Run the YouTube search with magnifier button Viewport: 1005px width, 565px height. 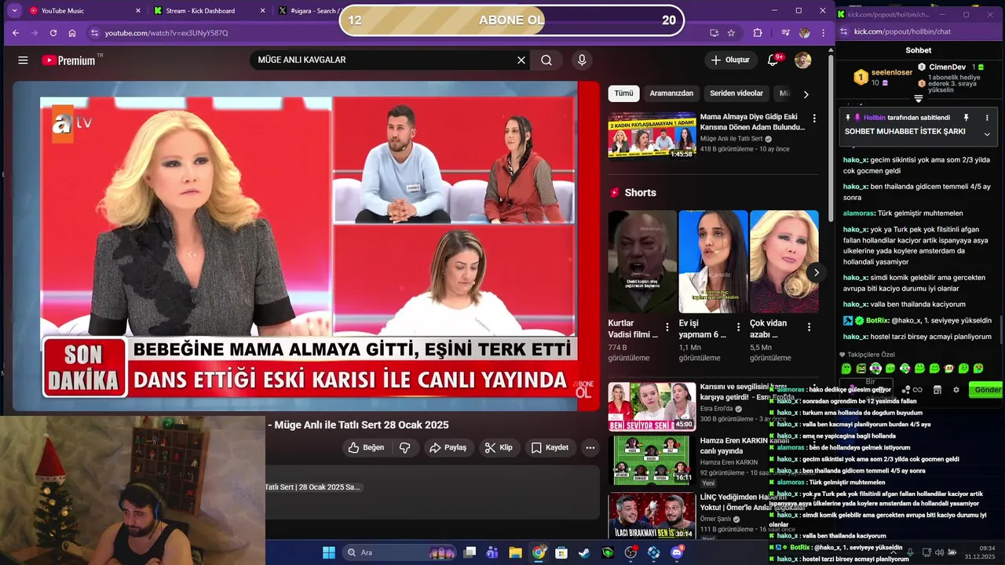coord(546,60)
